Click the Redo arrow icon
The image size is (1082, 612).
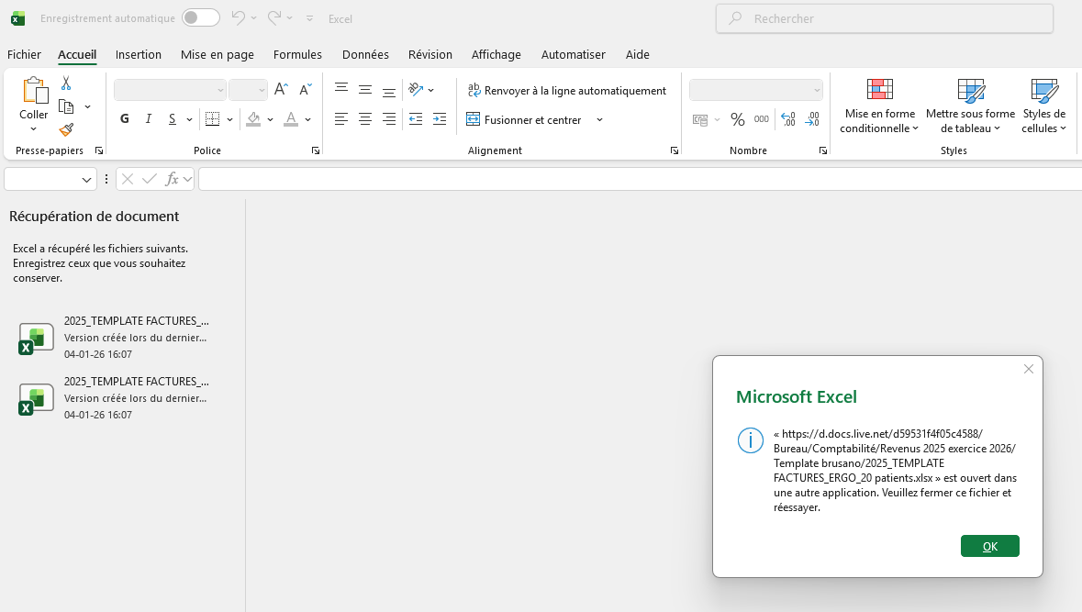[x=274, y=18]
